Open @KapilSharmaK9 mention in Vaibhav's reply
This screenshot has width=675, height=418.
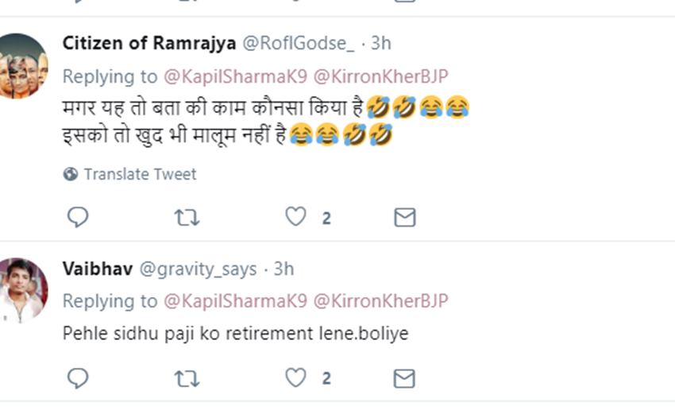pyautogui.click(x=235, y=301)
